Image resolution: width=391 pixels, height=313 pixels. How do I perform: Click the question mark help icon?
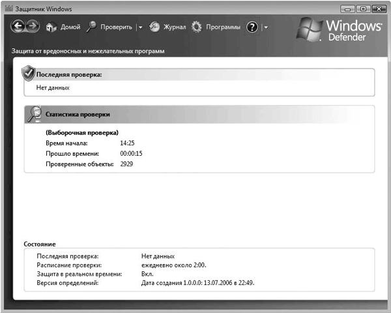click(253, 27)
